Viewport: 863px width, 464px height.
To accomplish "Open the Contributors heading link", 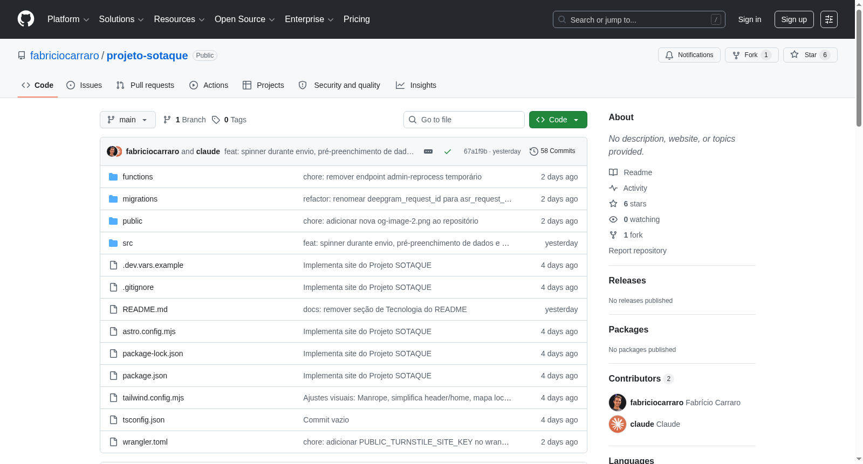I will point(641,378).
